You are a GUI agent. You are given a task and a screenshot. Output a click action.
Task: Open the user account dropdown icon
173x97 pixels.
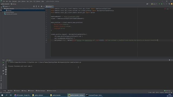coord(148,4)
